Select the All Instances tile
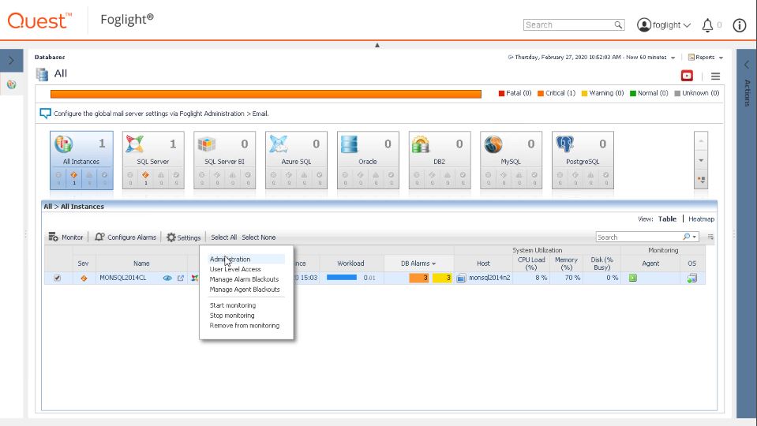This screenshot has height=426, width=757. pos(81,160)
